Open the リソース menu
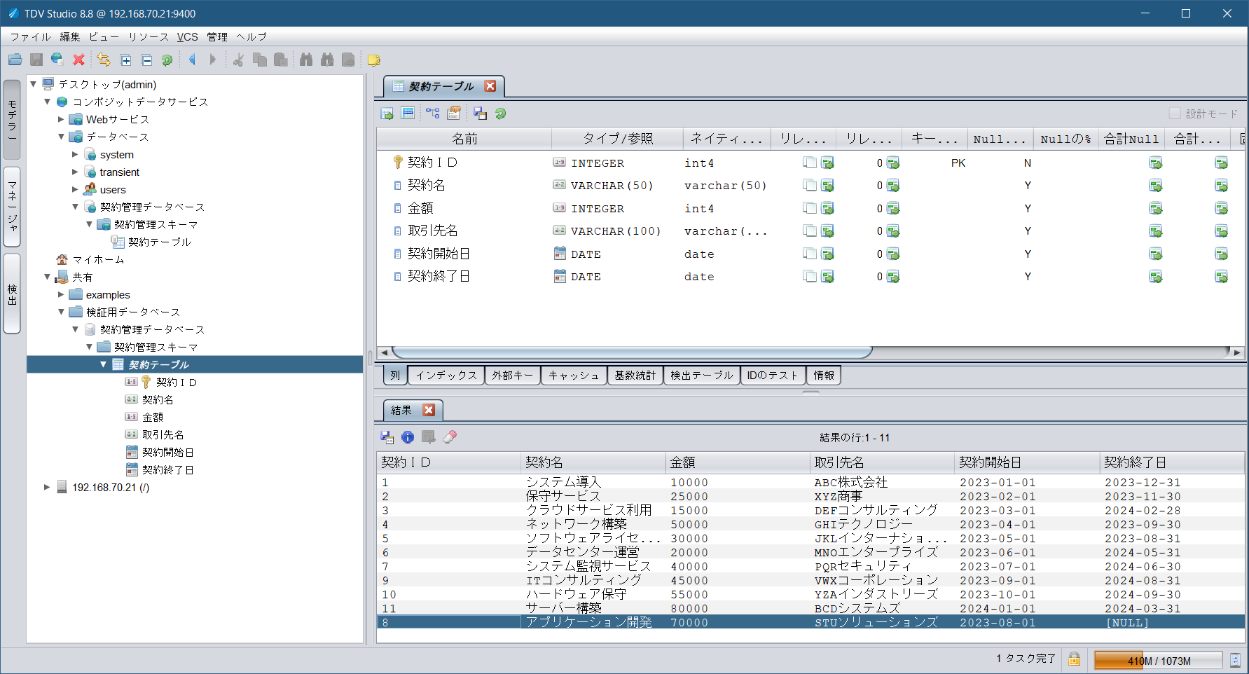This screenshot has width=1249, height=674. 148,37
